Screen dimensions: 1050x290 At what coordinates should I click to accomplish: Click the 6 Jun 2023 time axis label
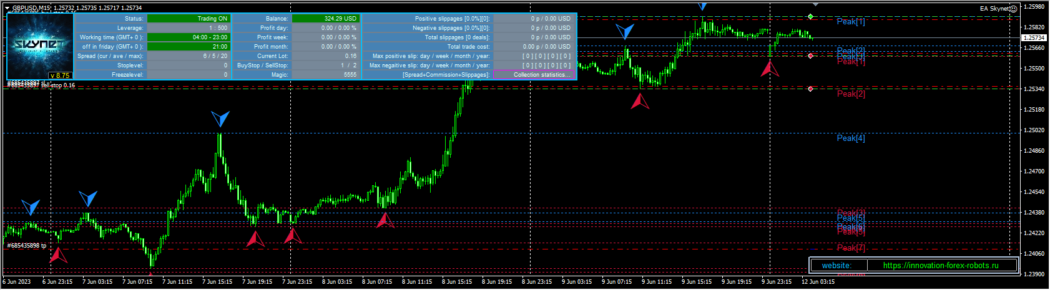tap(17, 282)
